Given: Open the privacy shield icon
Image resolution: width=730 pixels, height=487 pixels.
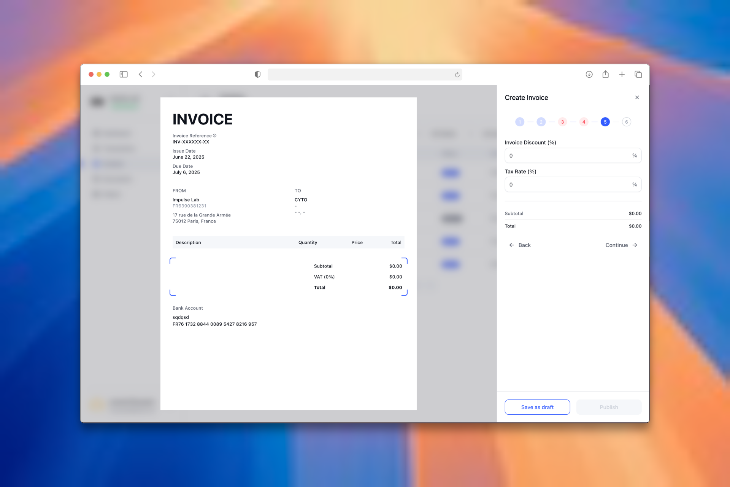Looking at the screenshot, I should click(257, 74).
